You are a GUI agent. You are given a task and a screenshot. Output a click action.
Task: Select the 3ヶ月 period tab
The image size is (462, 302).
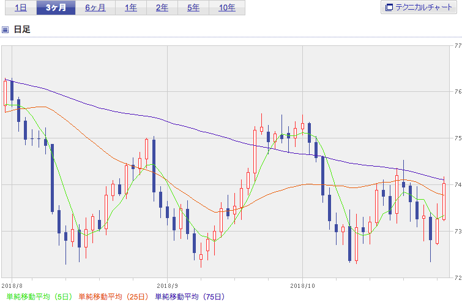[x=56, y=8]
